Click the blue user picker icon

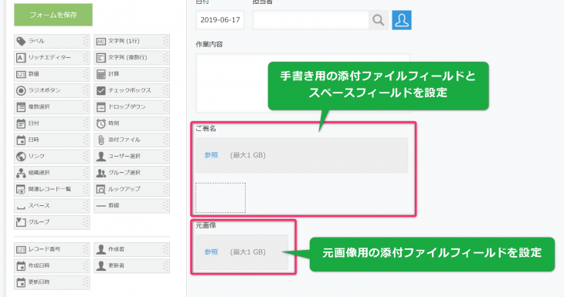tap(402, 20)
